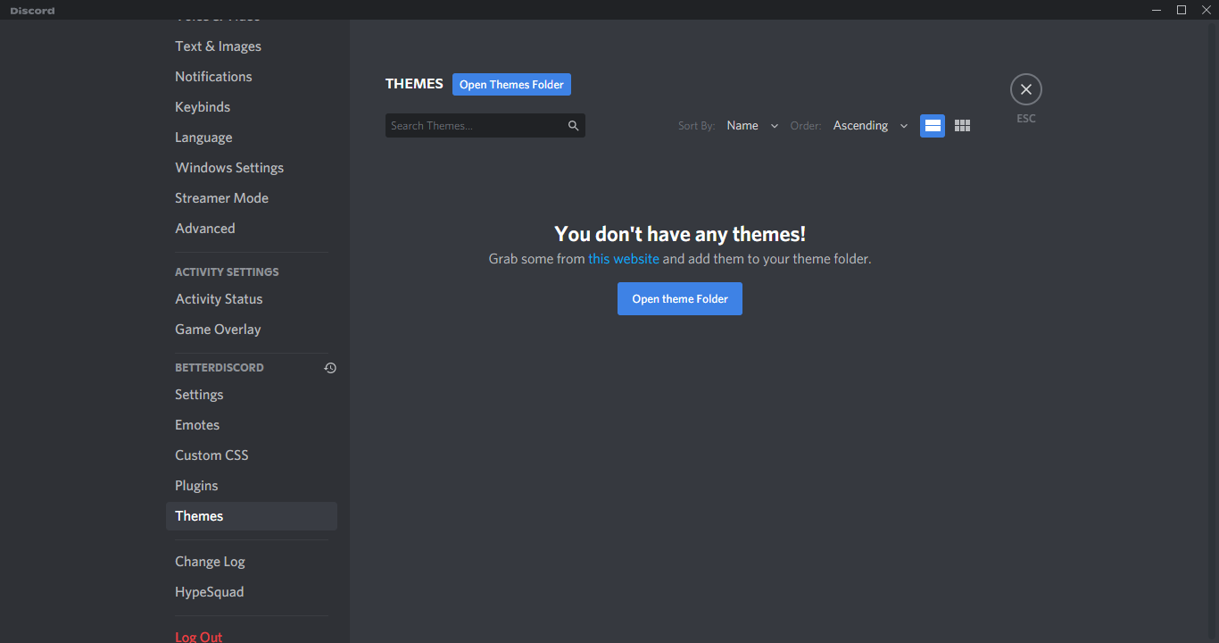Open BetterDiscord Settings section
Viewport: 1219px width, 643px height.
[x=199, y=395]
